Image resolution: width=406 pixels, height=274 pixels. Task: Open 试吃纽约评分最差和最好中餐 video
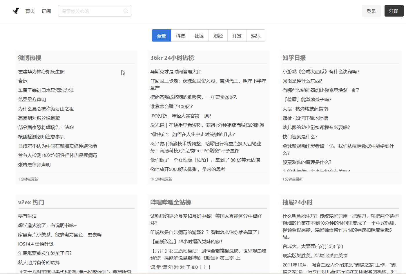[x=206, y=220]
